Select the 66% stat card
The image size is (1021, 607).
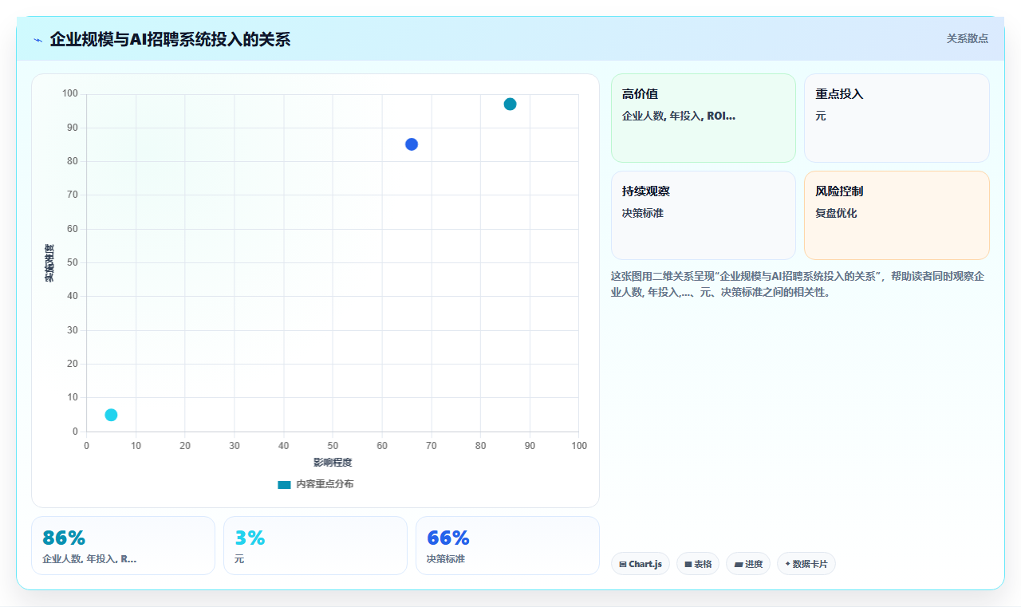click(x=507, y=546)
